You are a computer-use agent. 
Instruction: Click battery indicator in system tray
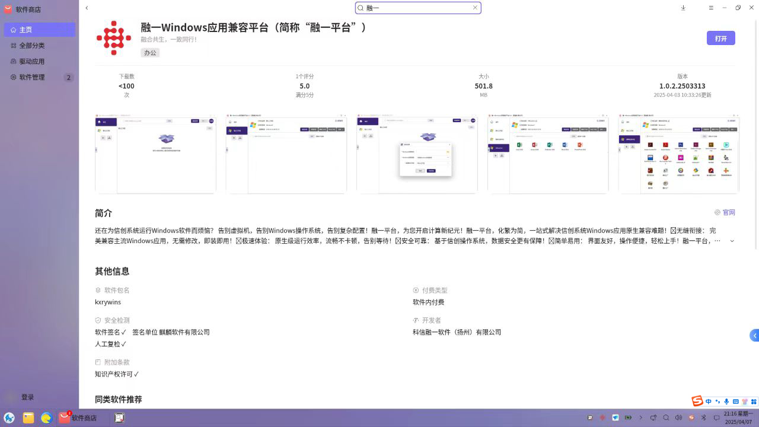coord(628,418)
